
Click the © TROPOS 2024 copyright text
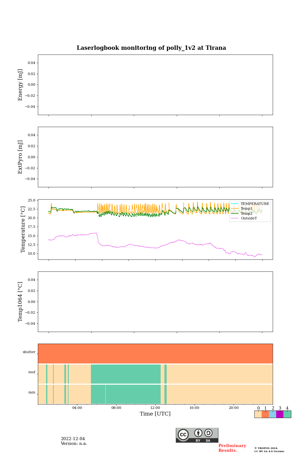click(266, 448)
